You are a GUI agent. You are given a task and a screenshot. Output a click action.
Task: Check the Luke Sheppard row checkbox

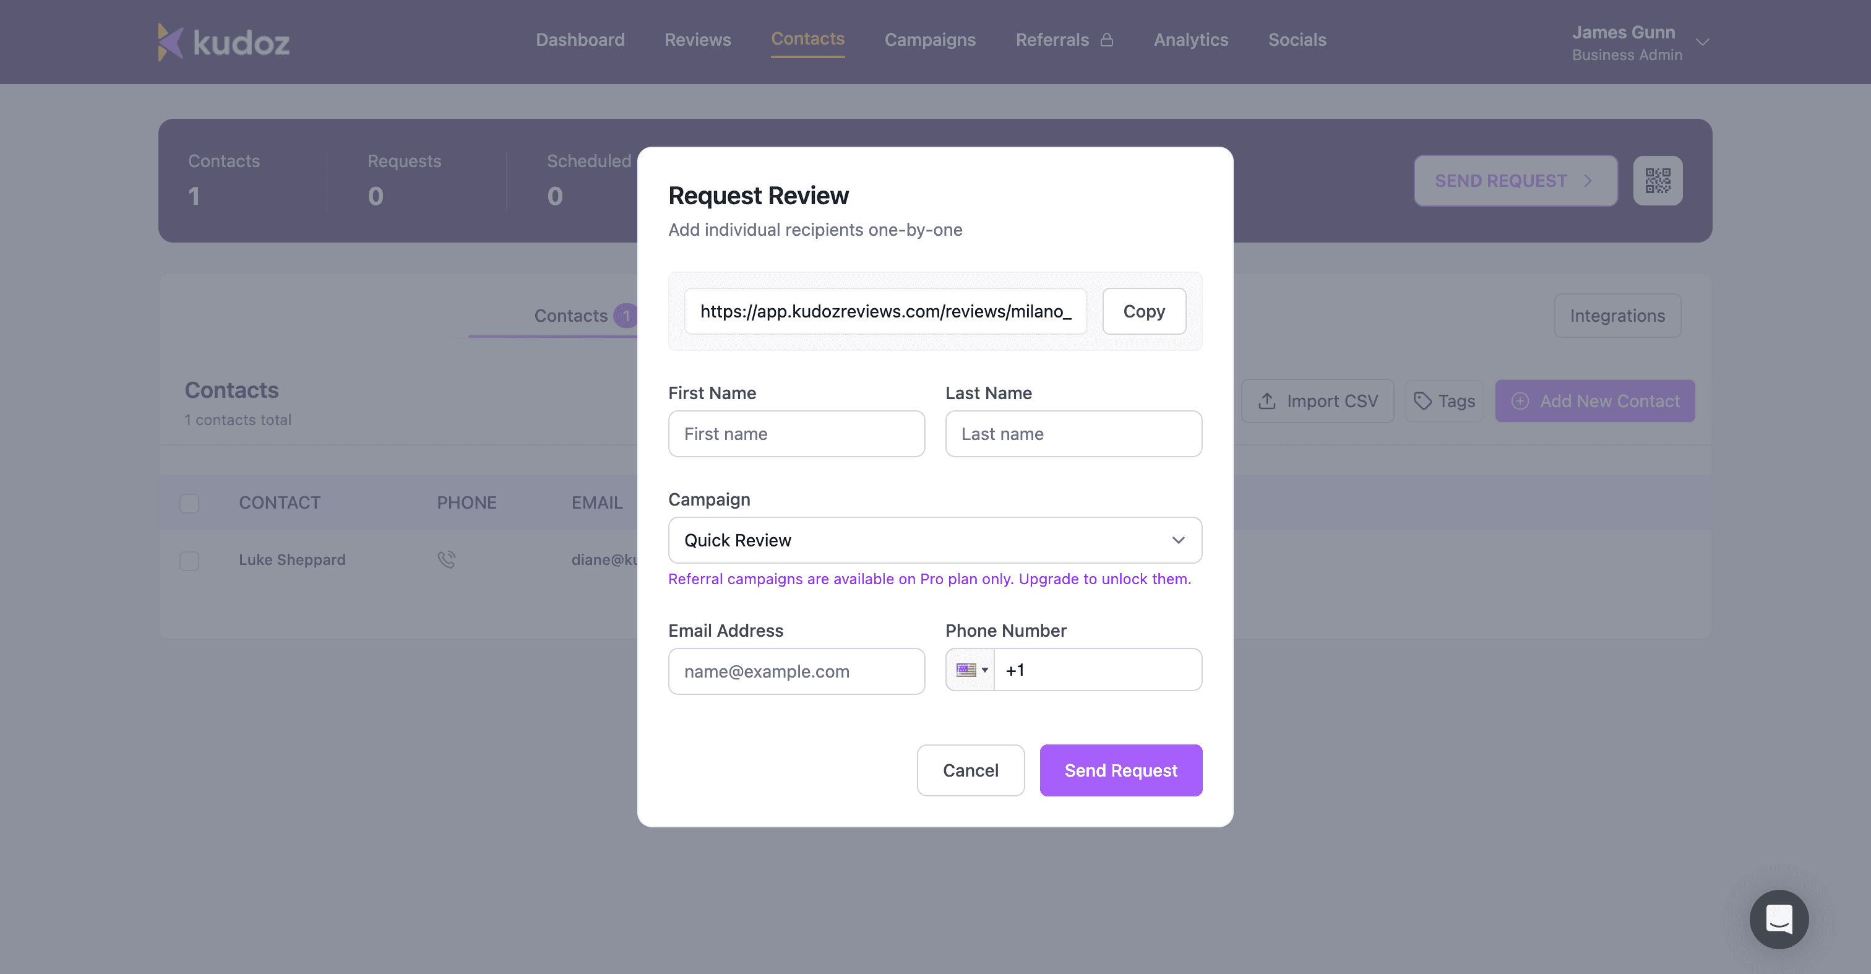(189, 560)
